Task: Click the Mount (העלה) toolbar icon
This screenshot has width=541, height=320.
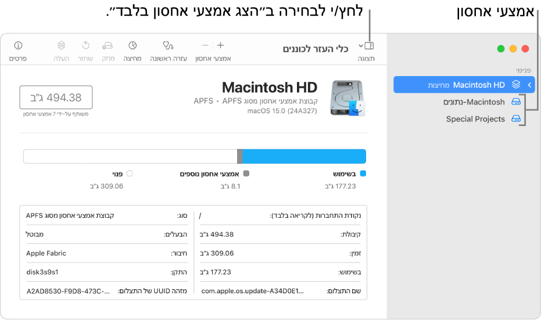Action: pyautogui.click(x=61, y=45)
